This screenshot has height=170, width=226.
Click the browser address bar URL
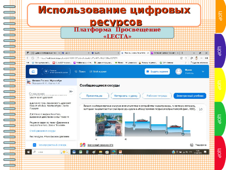pyautogui.click(x=79, y=58)
